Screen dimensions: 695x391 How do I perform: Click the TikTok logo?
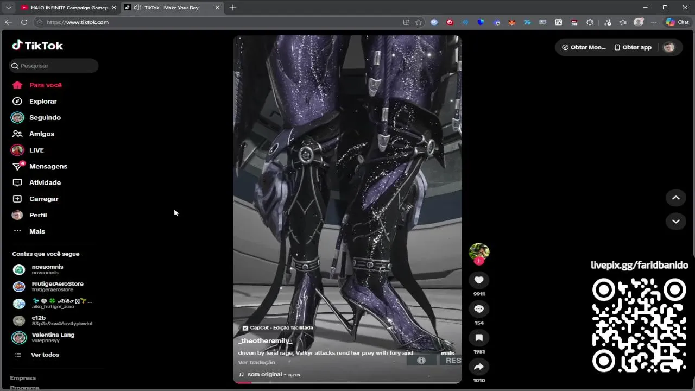click(x=37, y=46)
